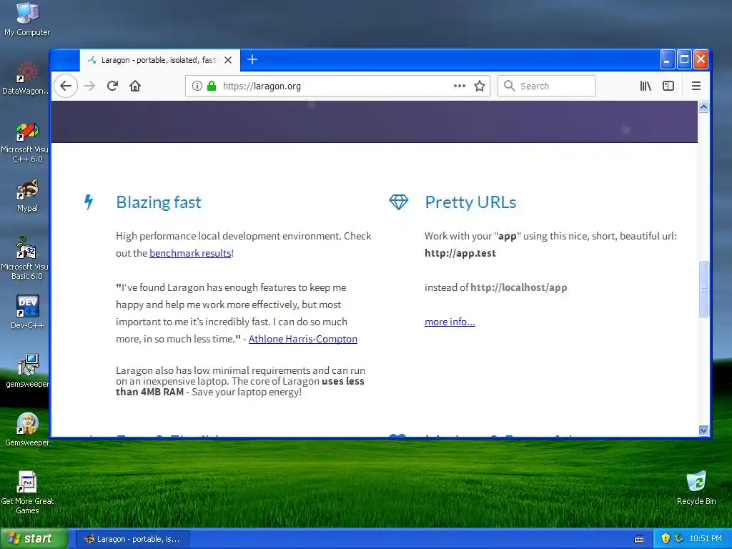Maximize the browser window
Screen dimensions: 732x549
tap(684, 60)
